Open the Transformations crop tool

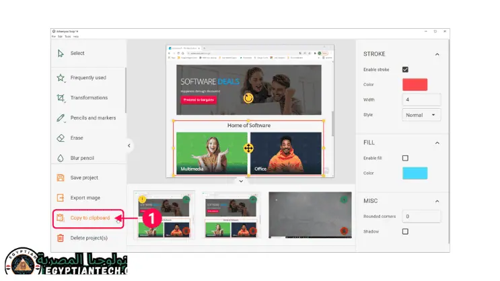coord(61,98)
